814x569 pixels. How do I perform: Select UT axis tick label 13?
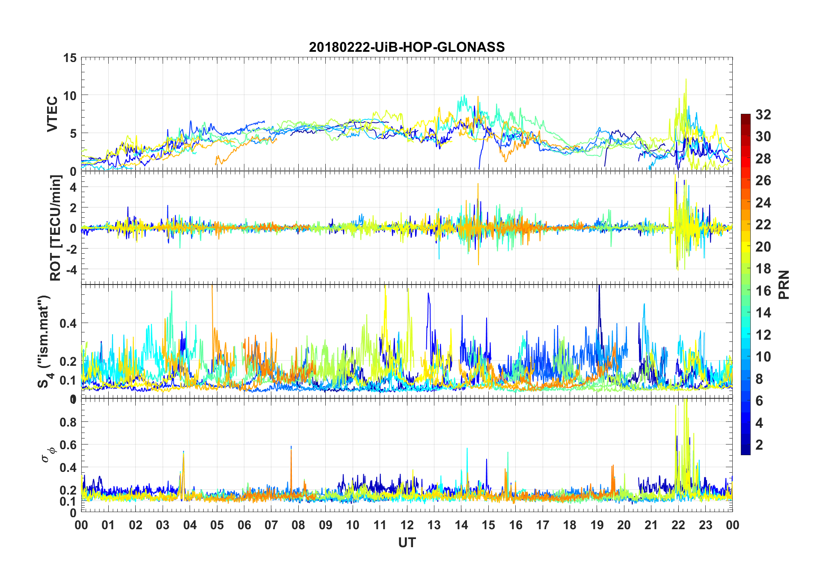pyautogui.click(x=434, y=525)
